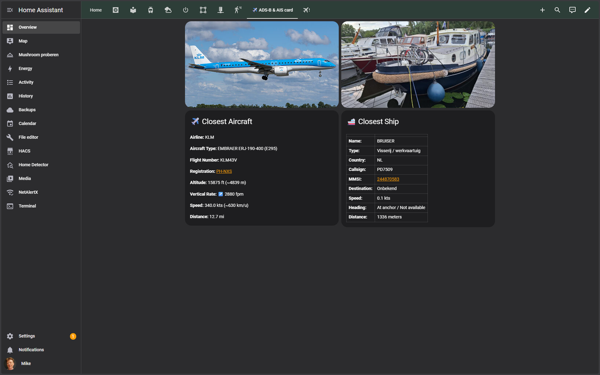Image resolution: width=600 pixels, height=375 pixels.
Task: Click the Destination value Onbekend
Action: (401, 188)
